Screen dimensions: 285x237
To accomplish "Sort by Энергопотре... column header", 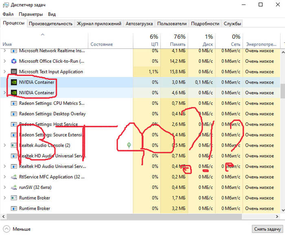I will [x=261, y=41].
